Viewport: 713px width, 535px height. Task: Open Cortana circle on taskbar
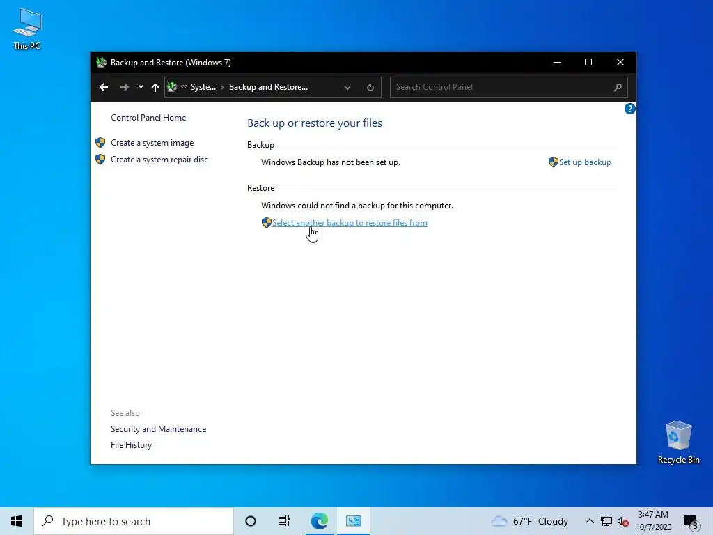[251, 521]
